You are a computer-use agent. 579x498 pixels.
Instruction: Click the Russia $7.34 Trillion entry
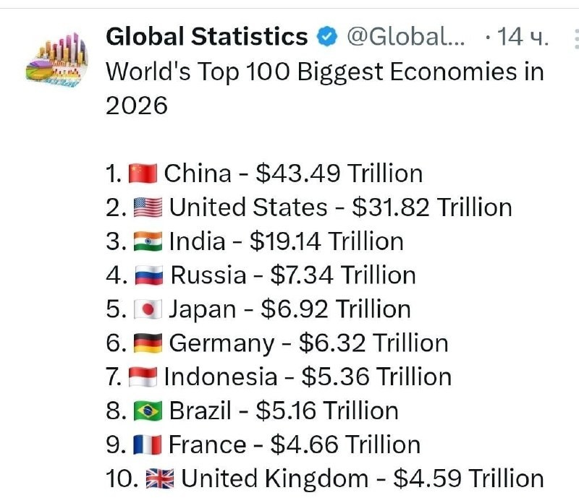point(293,275)
